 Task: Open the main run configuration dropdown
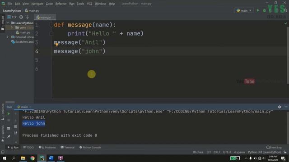click(244, 10)
